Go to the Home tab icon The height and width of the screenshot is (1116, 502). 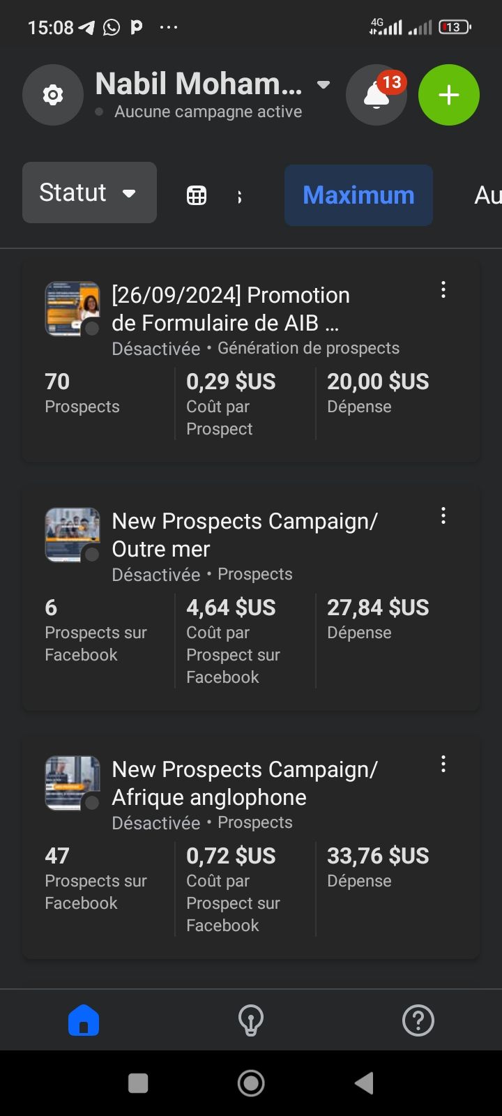click(84, 1020)
